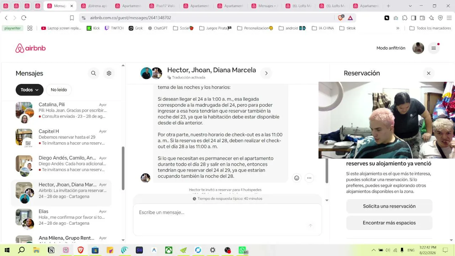Expand conversation details chevron
Screen dimensions: 455x256
coord(266,73)
